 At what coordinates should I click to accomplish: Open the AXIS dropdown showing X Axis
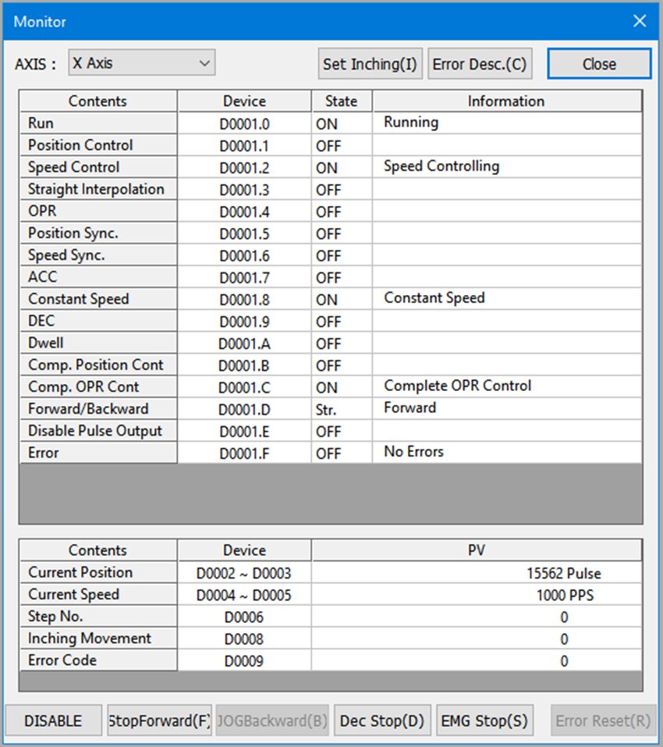point(141,63)
